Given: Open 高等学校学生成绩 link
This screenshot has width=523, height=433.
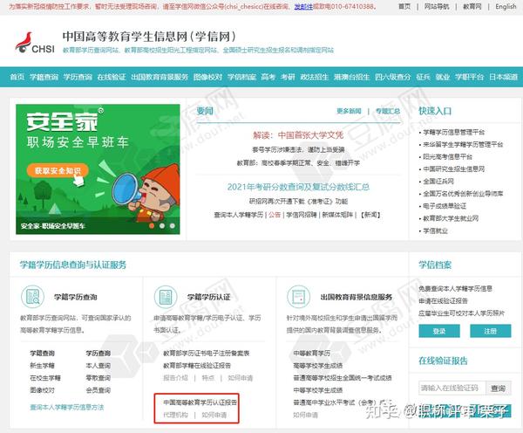Looking at the screenshot, I should click(318, 366).
